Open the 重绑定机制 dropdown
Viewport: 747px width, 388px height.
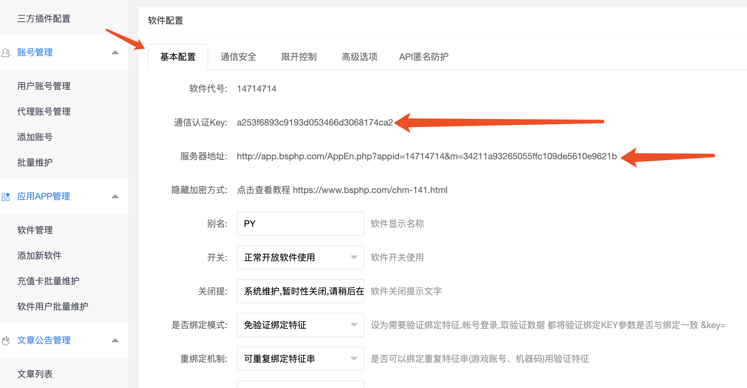click(x=300, y=359)
